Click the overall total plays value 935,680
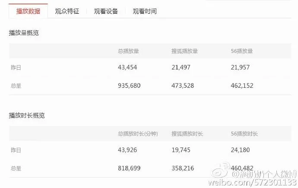The height and width of the screenshot is (188, 298). (x=129, y=86)
